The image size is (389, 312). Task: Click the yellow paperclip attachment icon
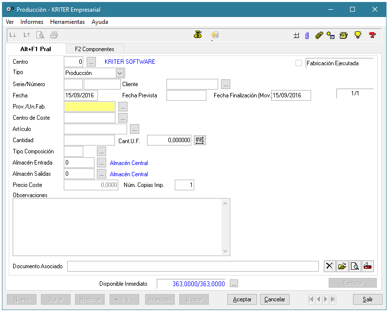(319, 36)
